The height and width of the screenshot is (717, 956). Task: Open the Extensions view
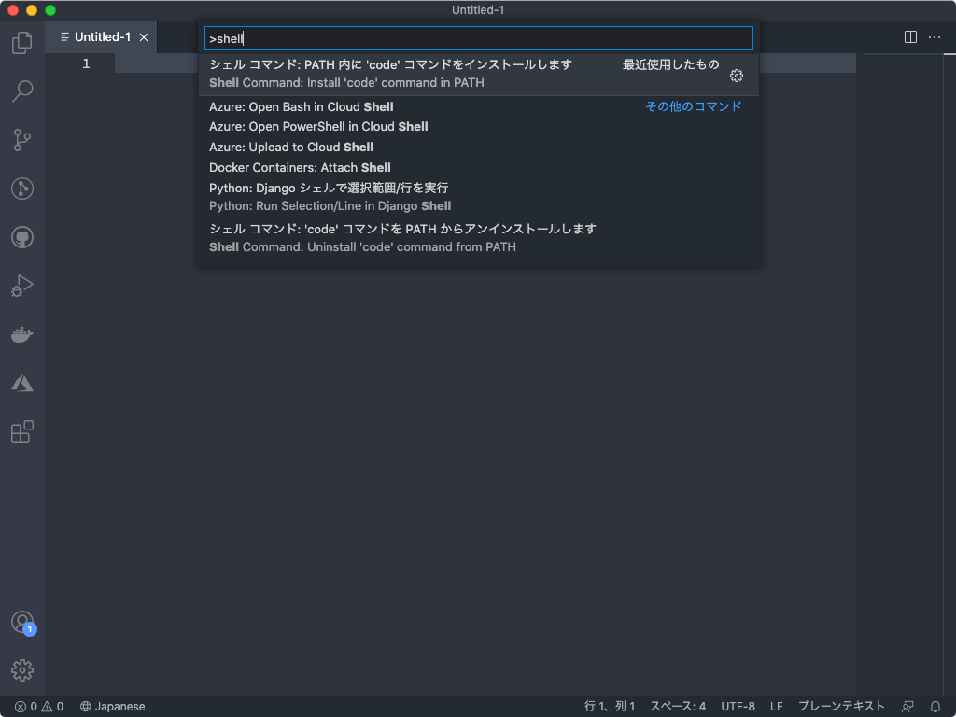[21, 431]
